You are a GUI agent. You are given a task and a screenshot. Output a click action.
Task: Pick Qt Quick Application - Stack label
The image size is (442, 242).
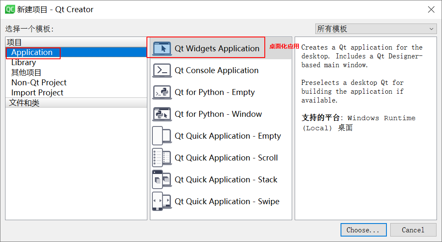click(226, 179)
